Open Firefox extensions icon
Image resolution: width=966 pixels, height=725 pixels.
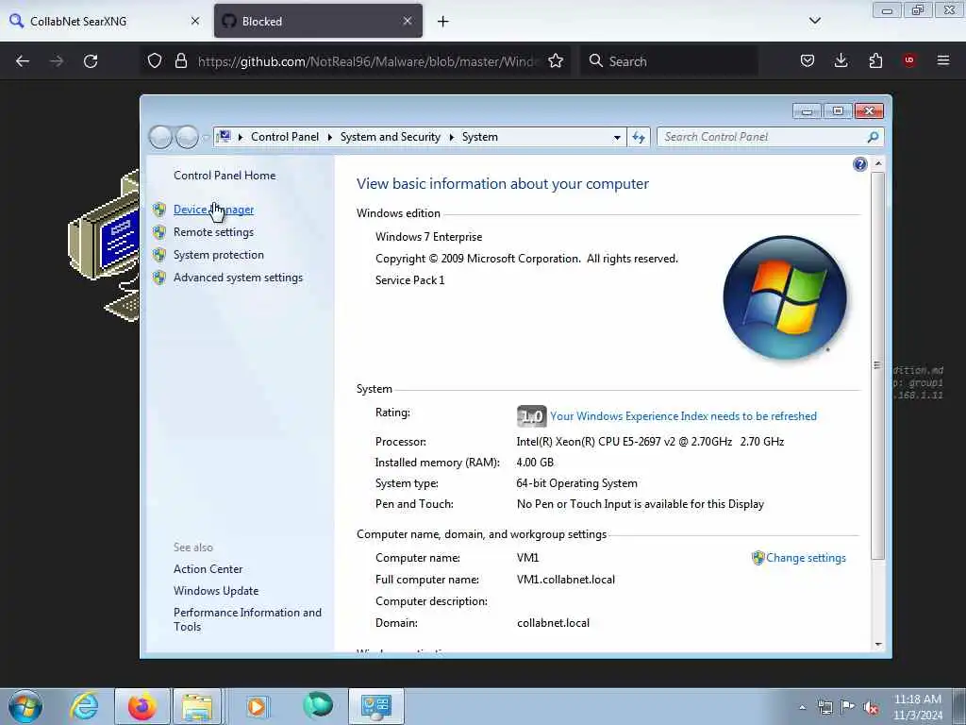pos(875,61)
